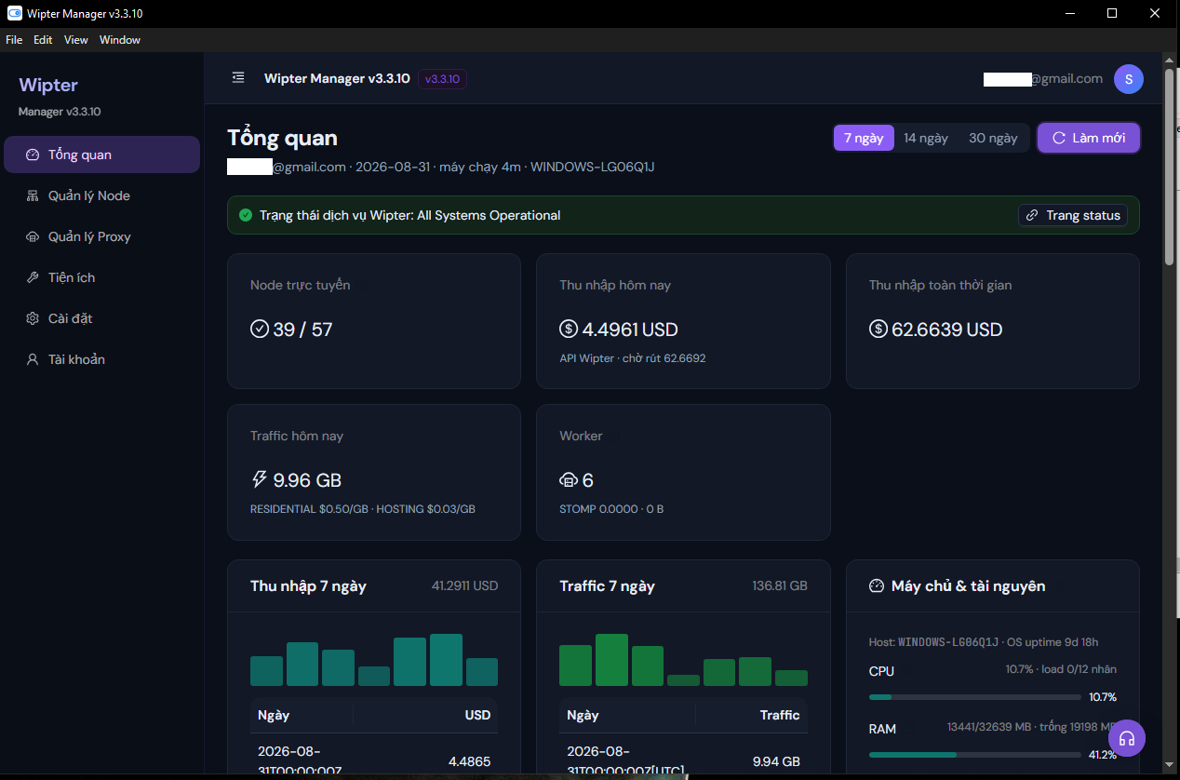Click the Cài đặt gear icon
This screenshot has height=780, width=1180.
coord(33,318)
